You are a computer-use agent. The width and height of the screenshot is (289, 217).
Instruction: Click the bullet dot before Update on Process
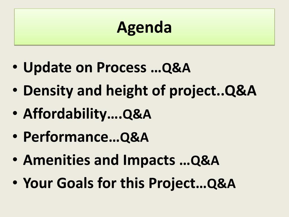15,67
